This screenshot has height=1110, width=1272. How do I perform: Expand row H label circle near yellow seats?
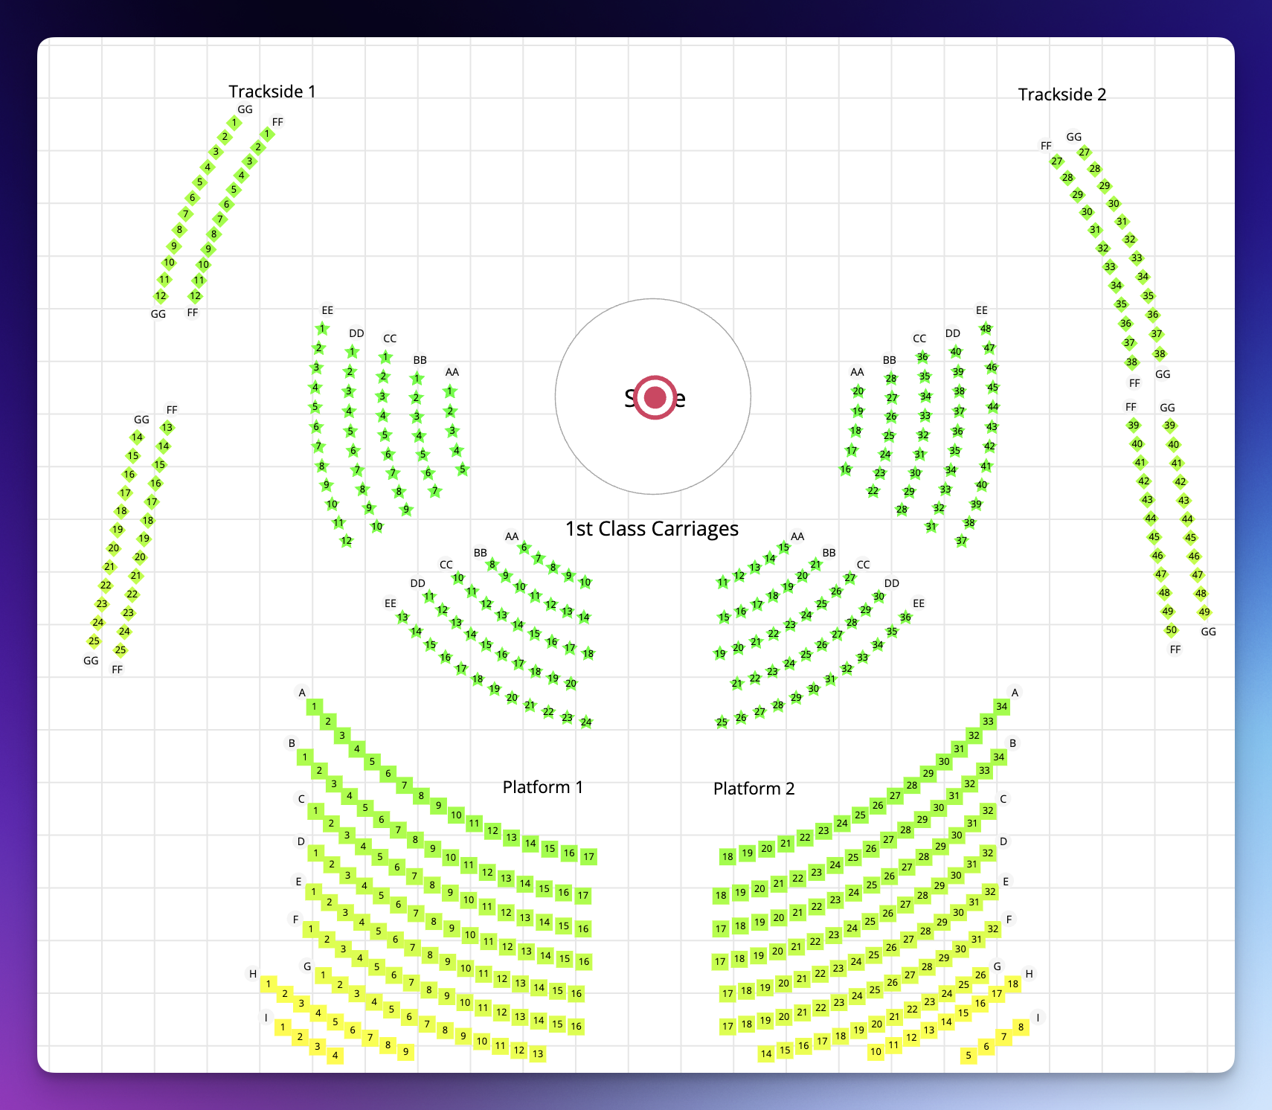(x=251, y=972)
